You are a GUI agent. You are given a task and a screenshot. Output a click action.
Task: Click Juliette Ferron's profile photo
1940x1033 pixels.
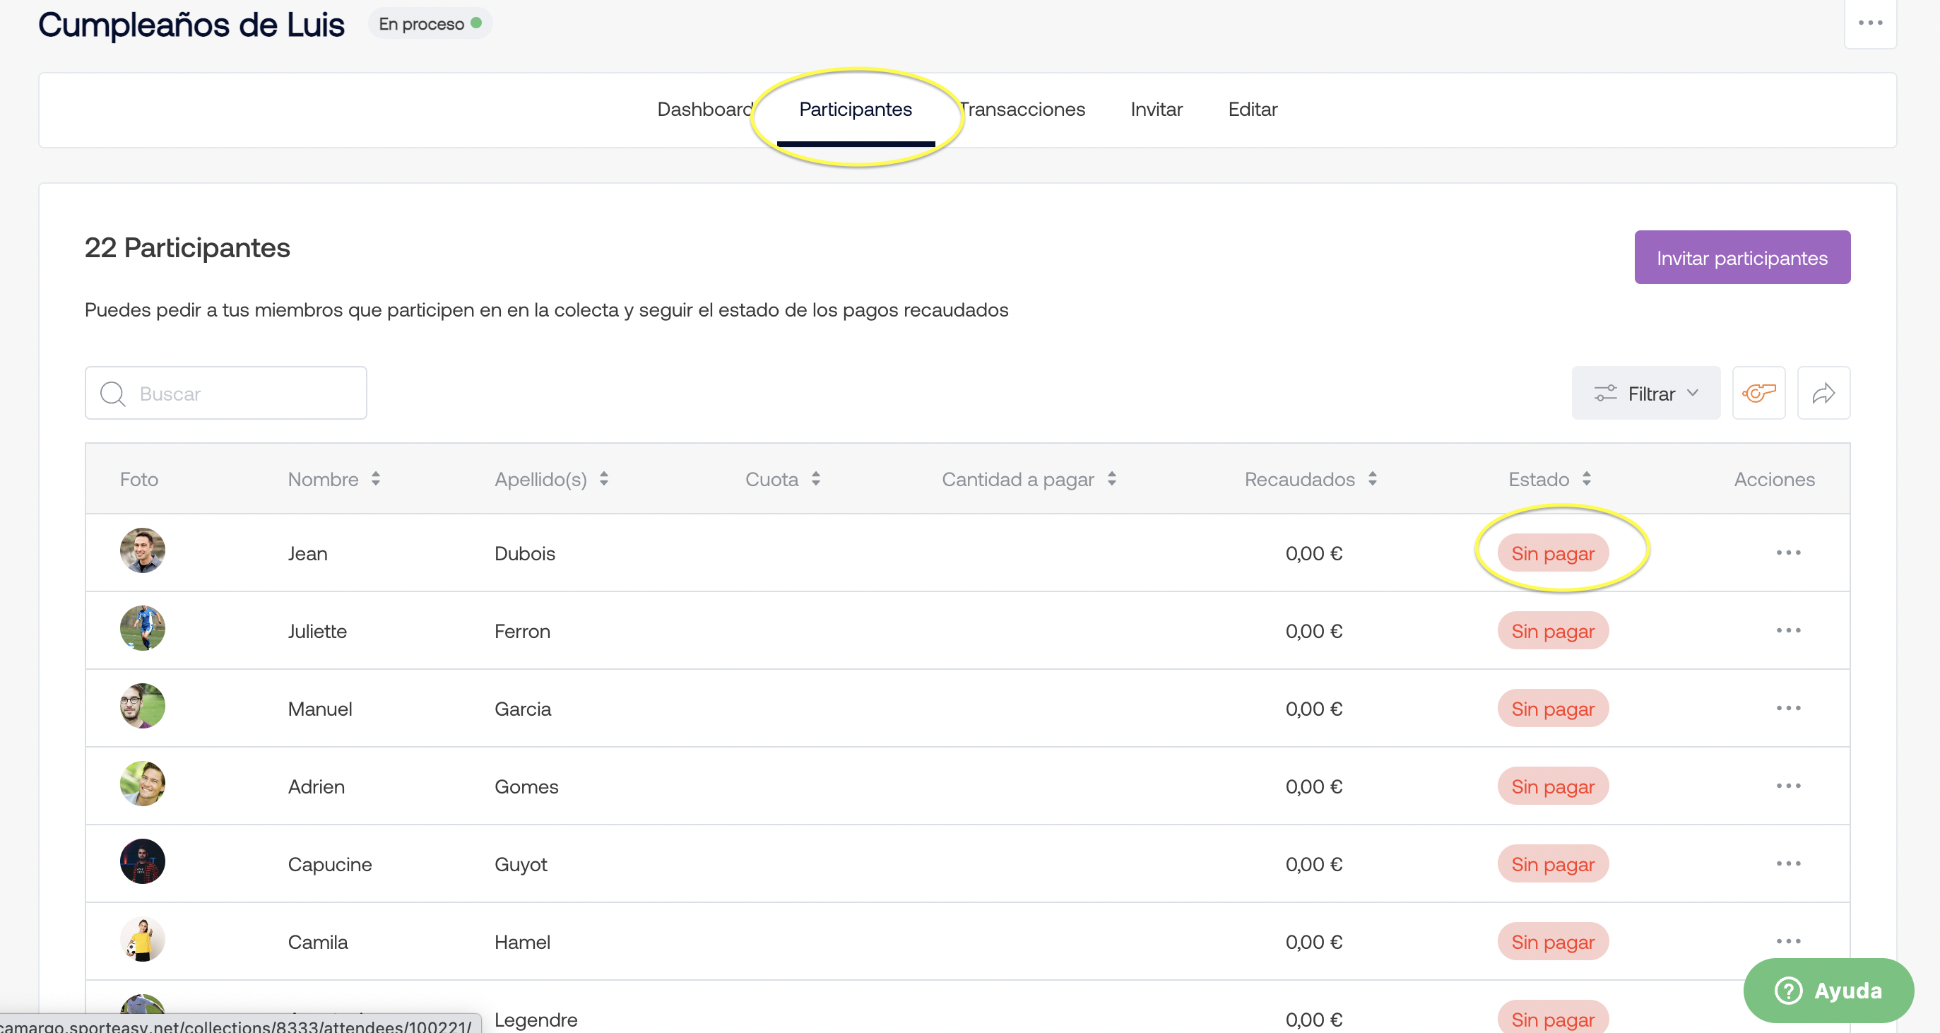tap(142, 628)
